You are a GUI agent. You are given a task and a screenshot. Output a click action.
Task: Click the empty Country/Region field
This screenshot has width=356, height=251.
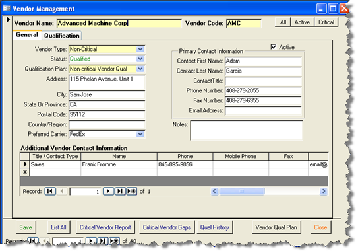tap(107, 124)
